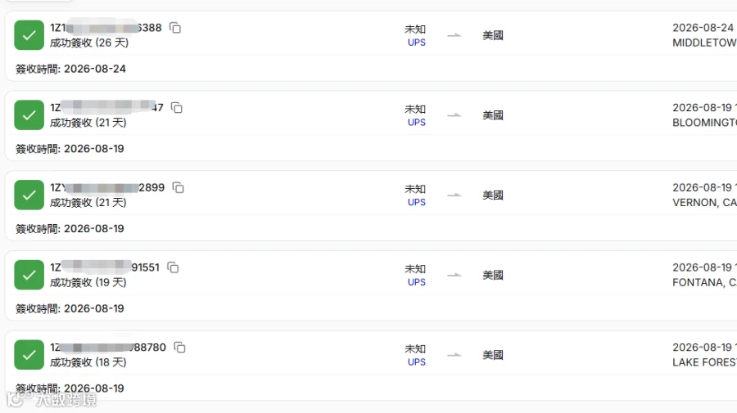Copy tracking number ending in 47
737x413 pixels.
(176, 108)
